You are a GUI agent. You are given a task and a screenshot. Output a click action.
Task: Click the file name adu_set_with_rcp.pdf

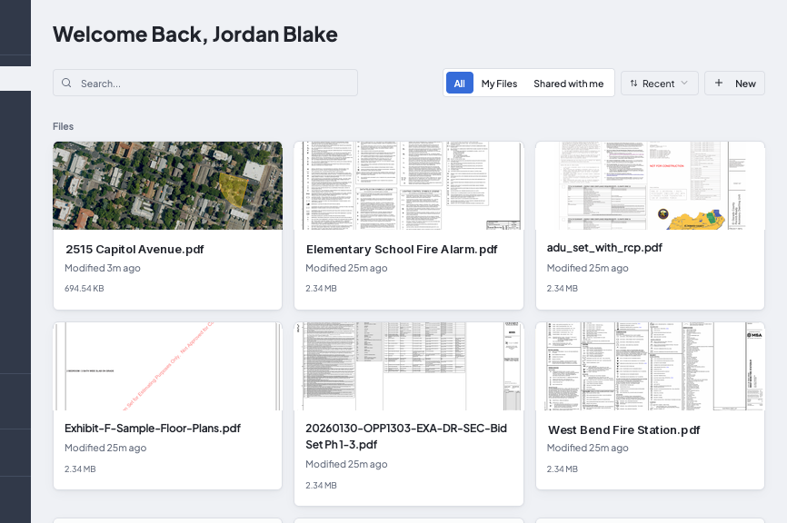click(604, 248)
